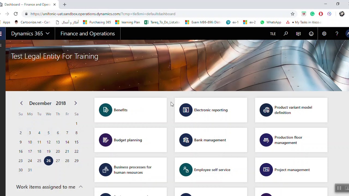Open the app launcher waffle icon

coord(1,34)
